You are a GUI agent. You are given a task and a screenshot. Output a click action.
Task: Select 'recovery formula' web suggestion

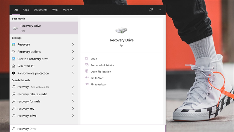click(x=29, y=101)
